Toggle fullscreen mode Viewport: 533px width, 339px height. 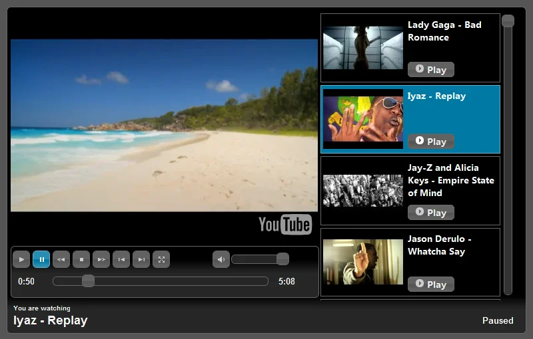(x=161, y=259)
